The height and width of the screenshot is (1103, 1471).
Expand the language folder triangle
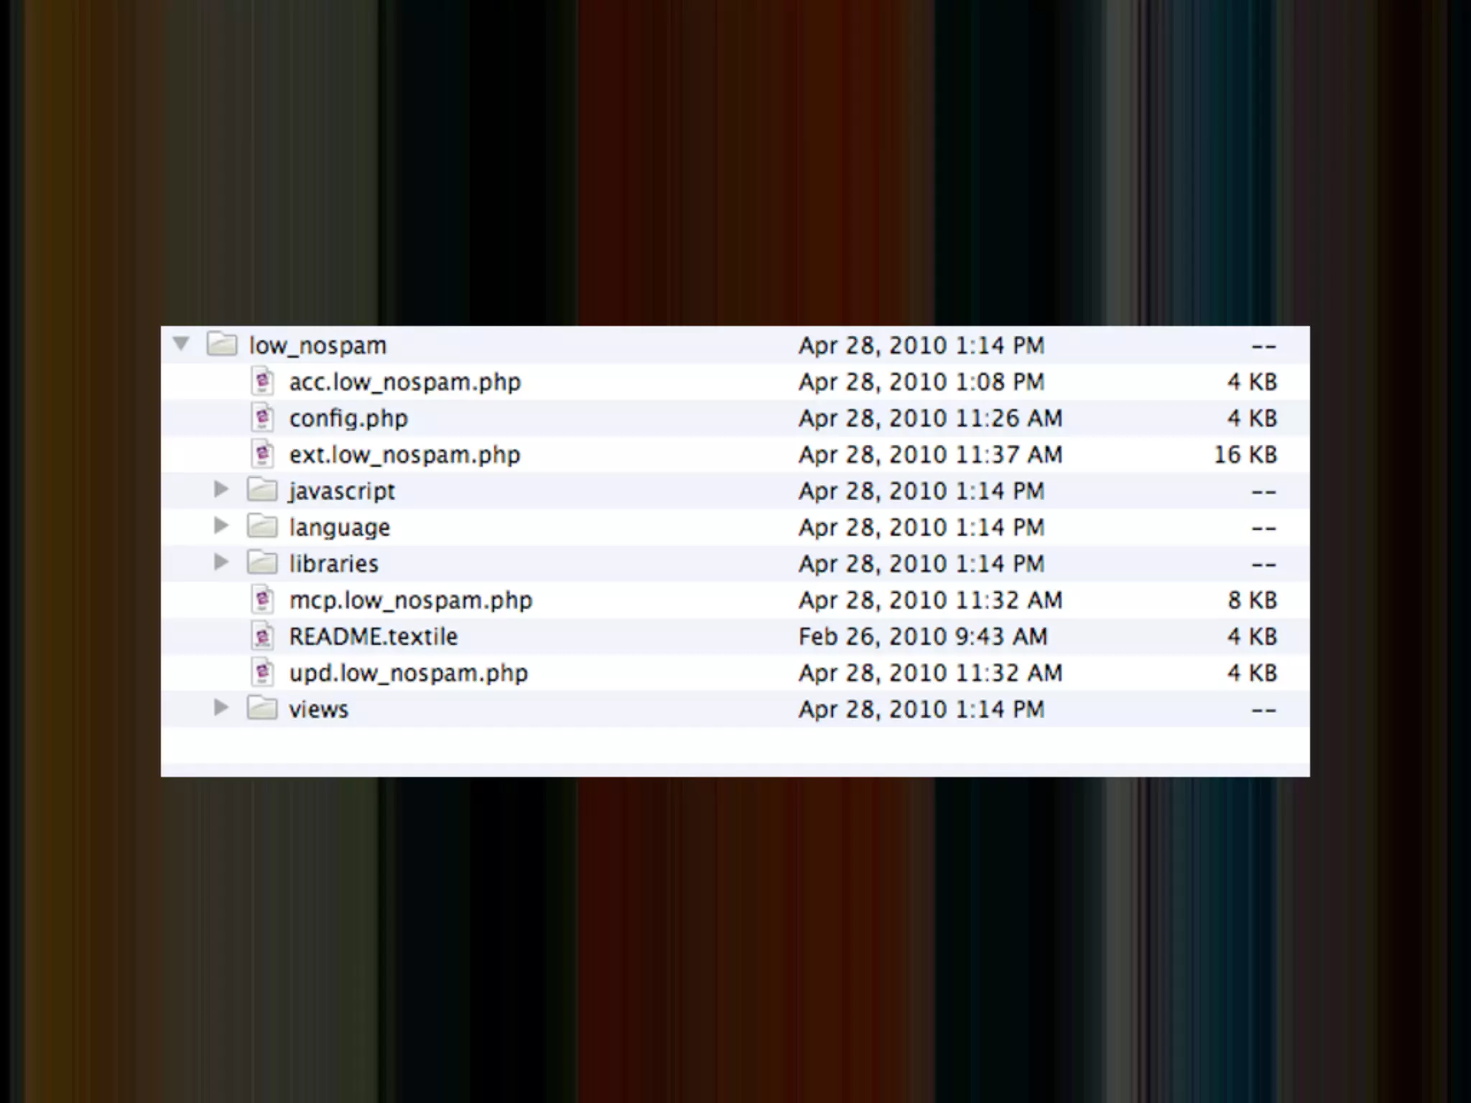point(221,526)
